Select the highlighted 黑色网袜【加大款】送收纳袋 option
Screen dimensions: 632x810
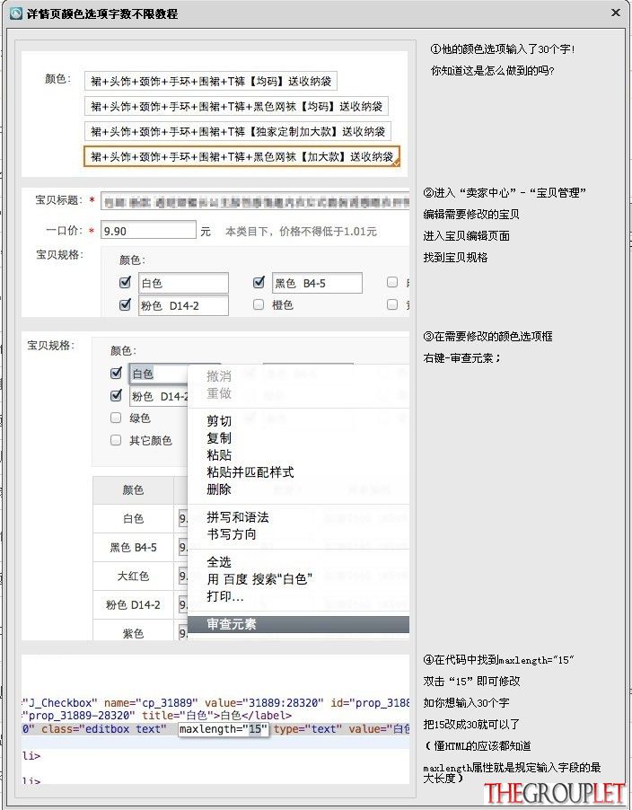pos(241,156)
